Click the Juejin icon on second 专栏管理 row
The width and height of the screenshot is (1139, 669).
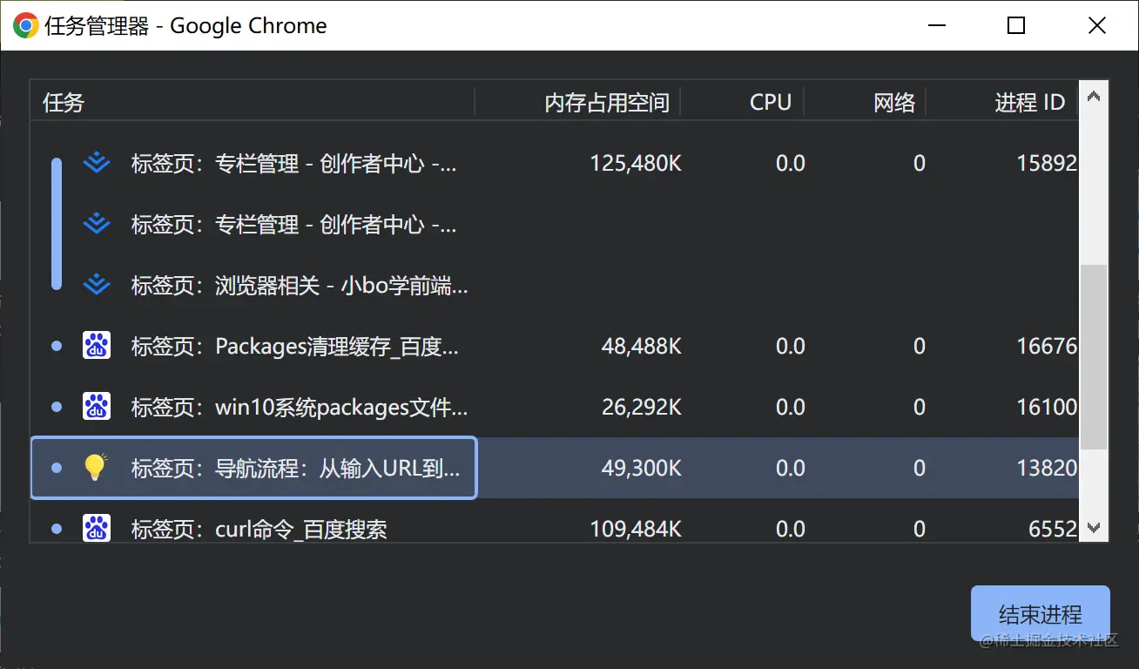point(97,224)
